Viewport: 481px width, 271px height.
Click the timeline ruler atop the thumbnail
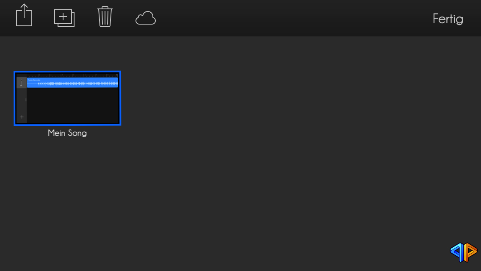click(72, 75)
